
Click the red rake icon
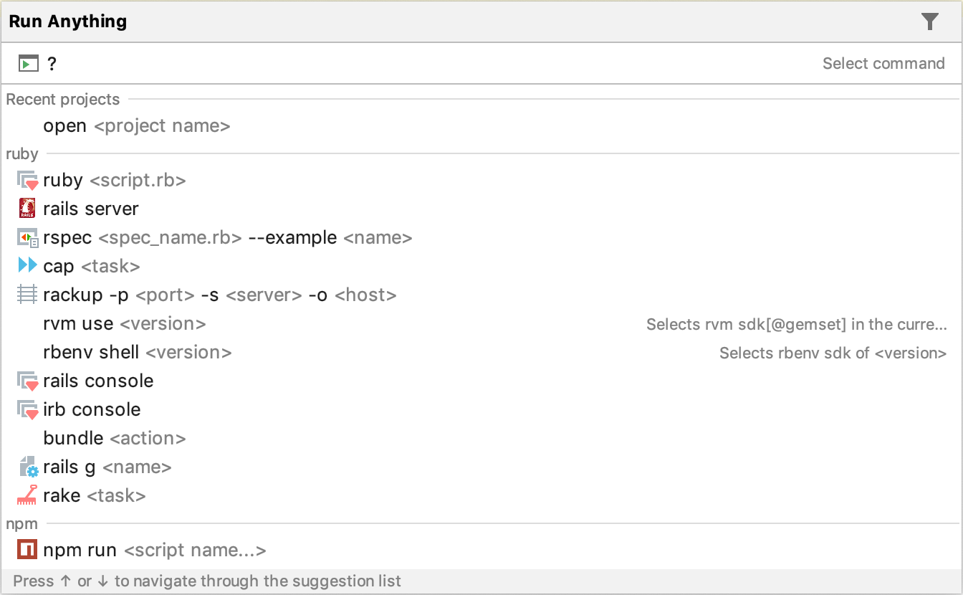27,495
